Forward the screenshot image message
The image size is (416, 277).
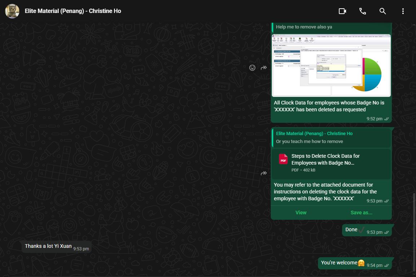pos(264,68)
